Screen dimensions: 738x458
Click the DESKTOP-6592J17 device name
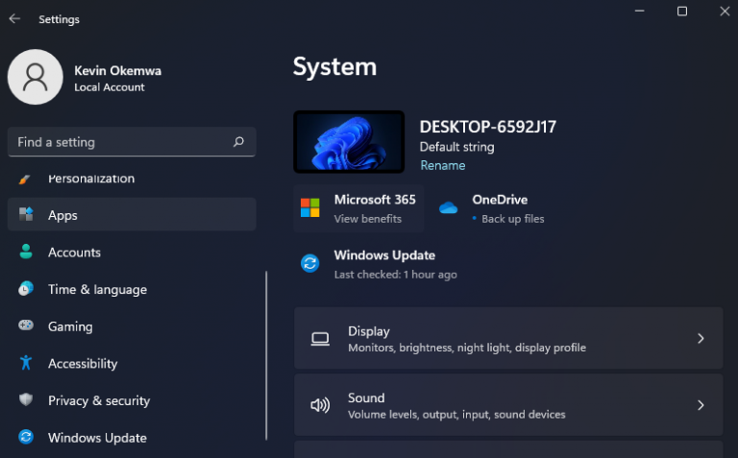487,127
